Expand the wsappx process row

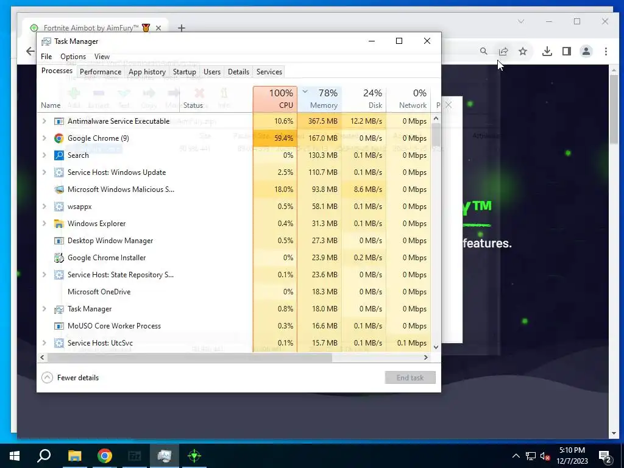click(x=44, y=207)
